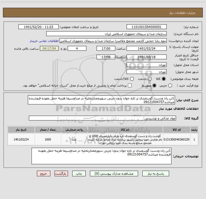This screenshot has height=199, width=206.
Task: Click the بازگشت back button
Action: click(61, 174)
